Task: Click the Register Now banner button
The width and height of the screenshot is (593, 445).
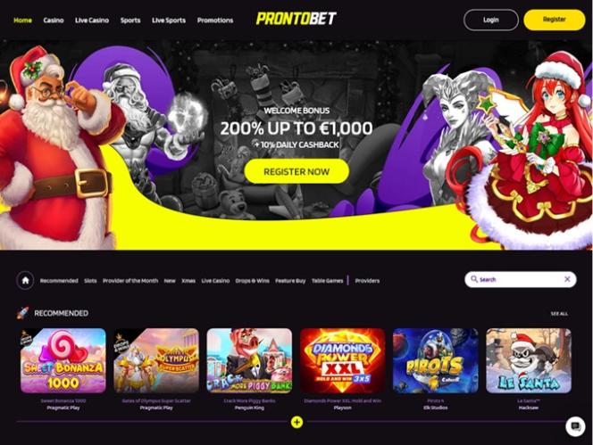Action: point(296,171)
